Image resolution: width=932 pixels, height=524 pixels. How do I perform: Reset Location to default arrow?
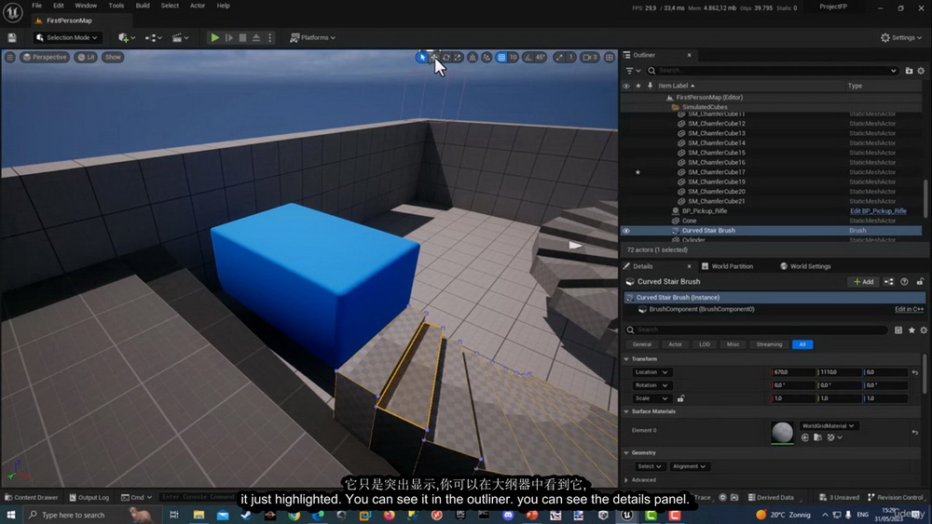click(915, 372)
